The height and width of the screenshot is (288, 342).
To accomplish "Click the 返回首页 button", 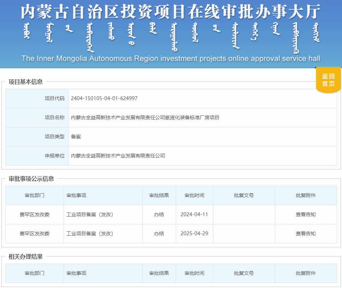I will (x=328, y=80).
